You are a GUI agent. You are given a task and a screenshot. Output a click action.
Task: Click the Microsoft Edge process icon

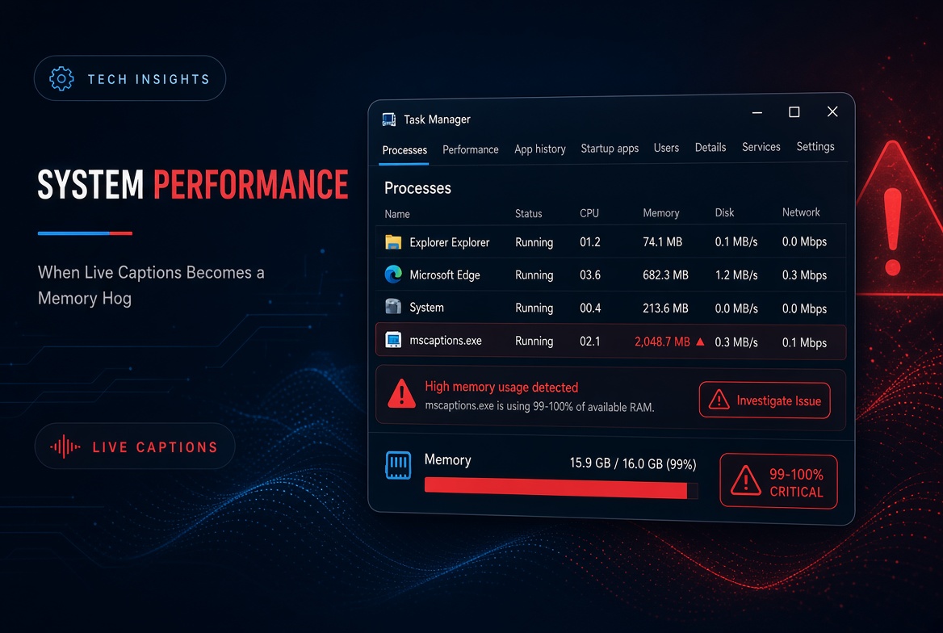click(x=393, y=275)
